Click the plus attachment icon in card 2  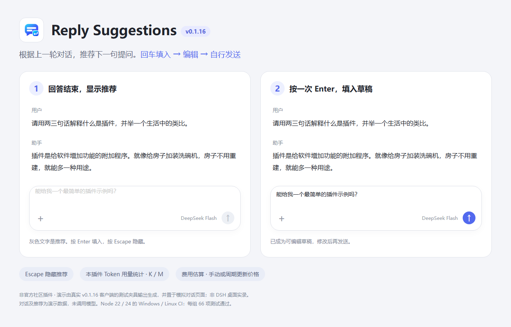pyautogui.click(x=281, y=219)
